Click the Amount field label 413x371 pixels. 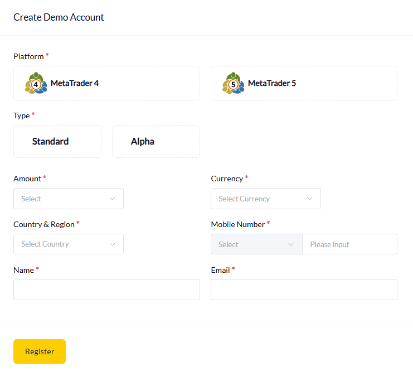coord(27,179)
